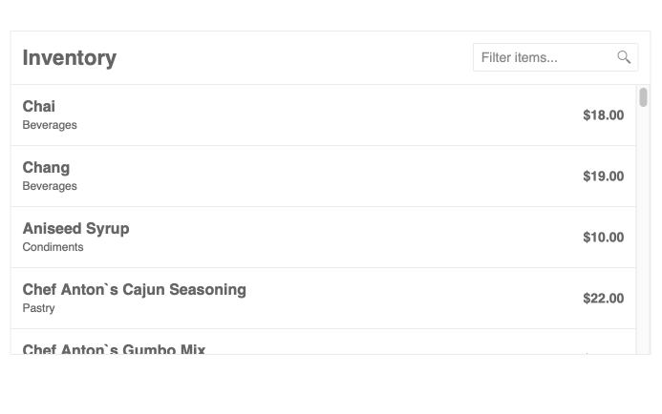Click the $19.00 price for Chang
Viewport: 662px width, 414px height.
coord(603,176)
